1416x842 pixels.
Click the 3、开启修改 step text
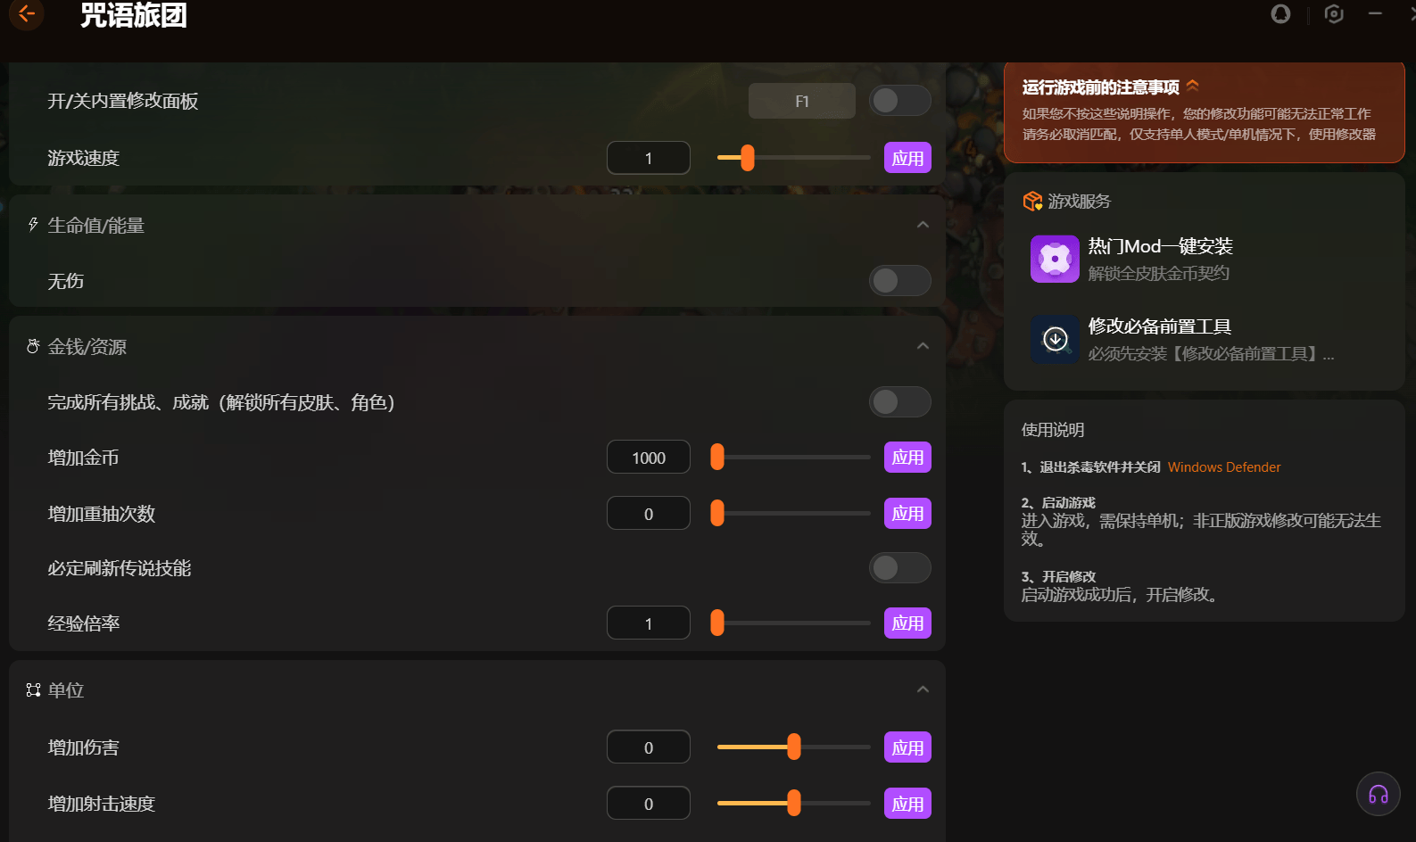1058,577
